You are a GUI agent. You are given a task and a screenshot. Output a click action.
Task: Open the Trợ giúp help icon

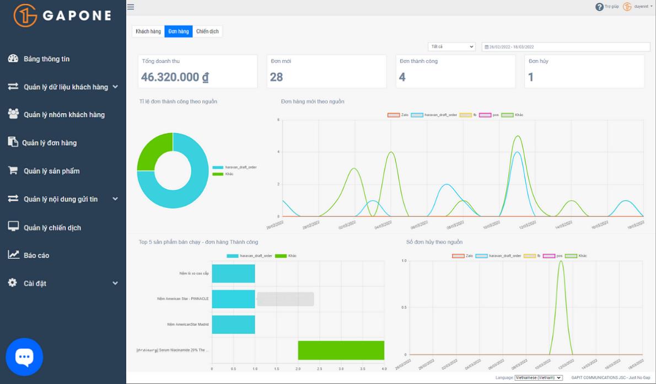(x=599, y=7)
